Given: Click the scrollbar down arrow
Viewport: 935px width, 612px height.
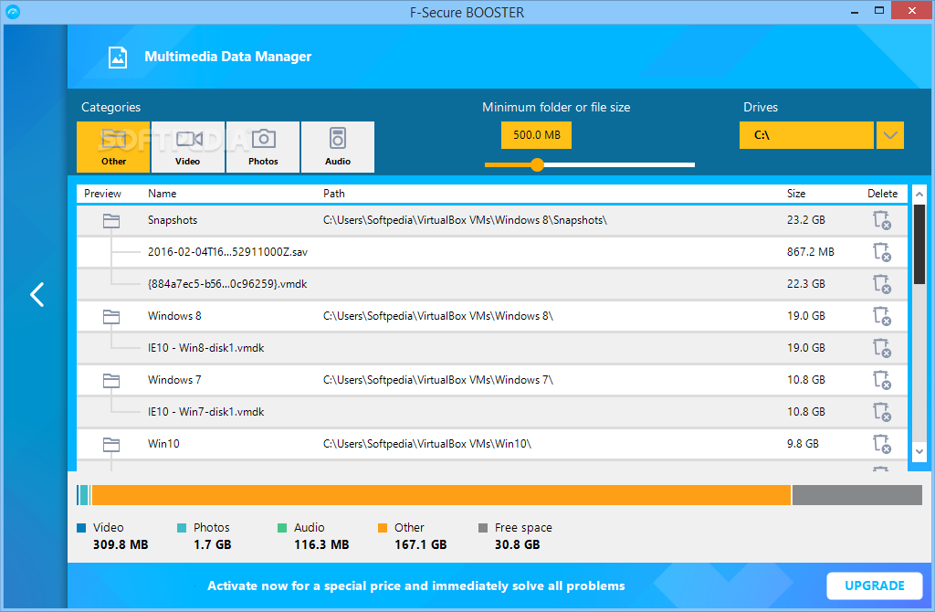Looking at the screenshot, I should pyautogui.click(x=919, y=451).
